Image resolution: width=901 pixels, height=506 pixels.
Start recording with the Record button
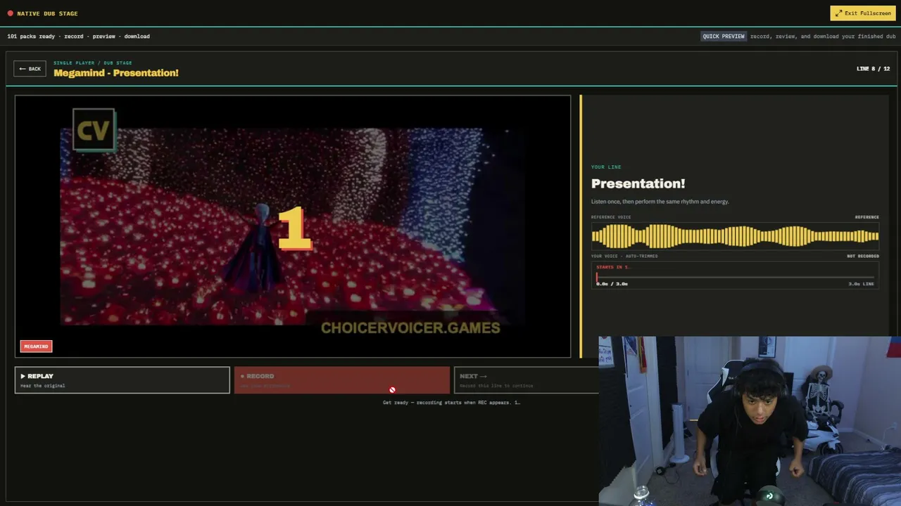[341, 379]
